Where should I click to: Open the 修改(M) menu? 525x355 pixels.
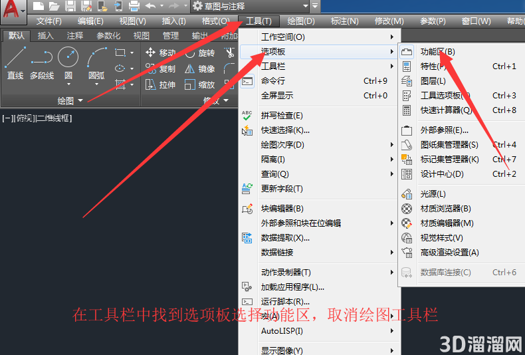[389, 21]
